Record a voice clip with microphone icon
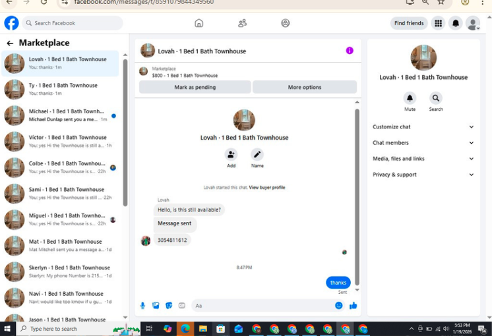Viewport: 492px width, 336px height. pyautogui.click(x=142, y=306)
